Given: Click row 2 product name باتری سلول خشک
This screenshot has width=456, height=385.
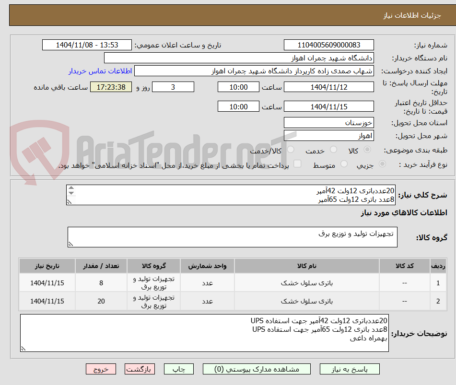Looking at the screenshot, I should click(306, 301).
